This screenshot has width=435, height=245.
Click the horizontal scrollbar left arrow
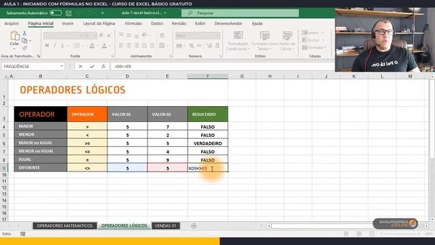coord(269,226)
